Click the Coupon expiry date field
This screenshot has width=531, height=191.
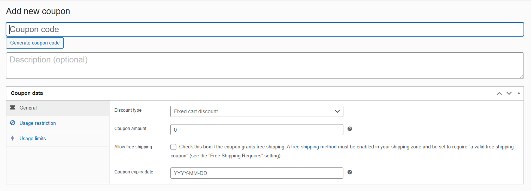tap(257, 173)
